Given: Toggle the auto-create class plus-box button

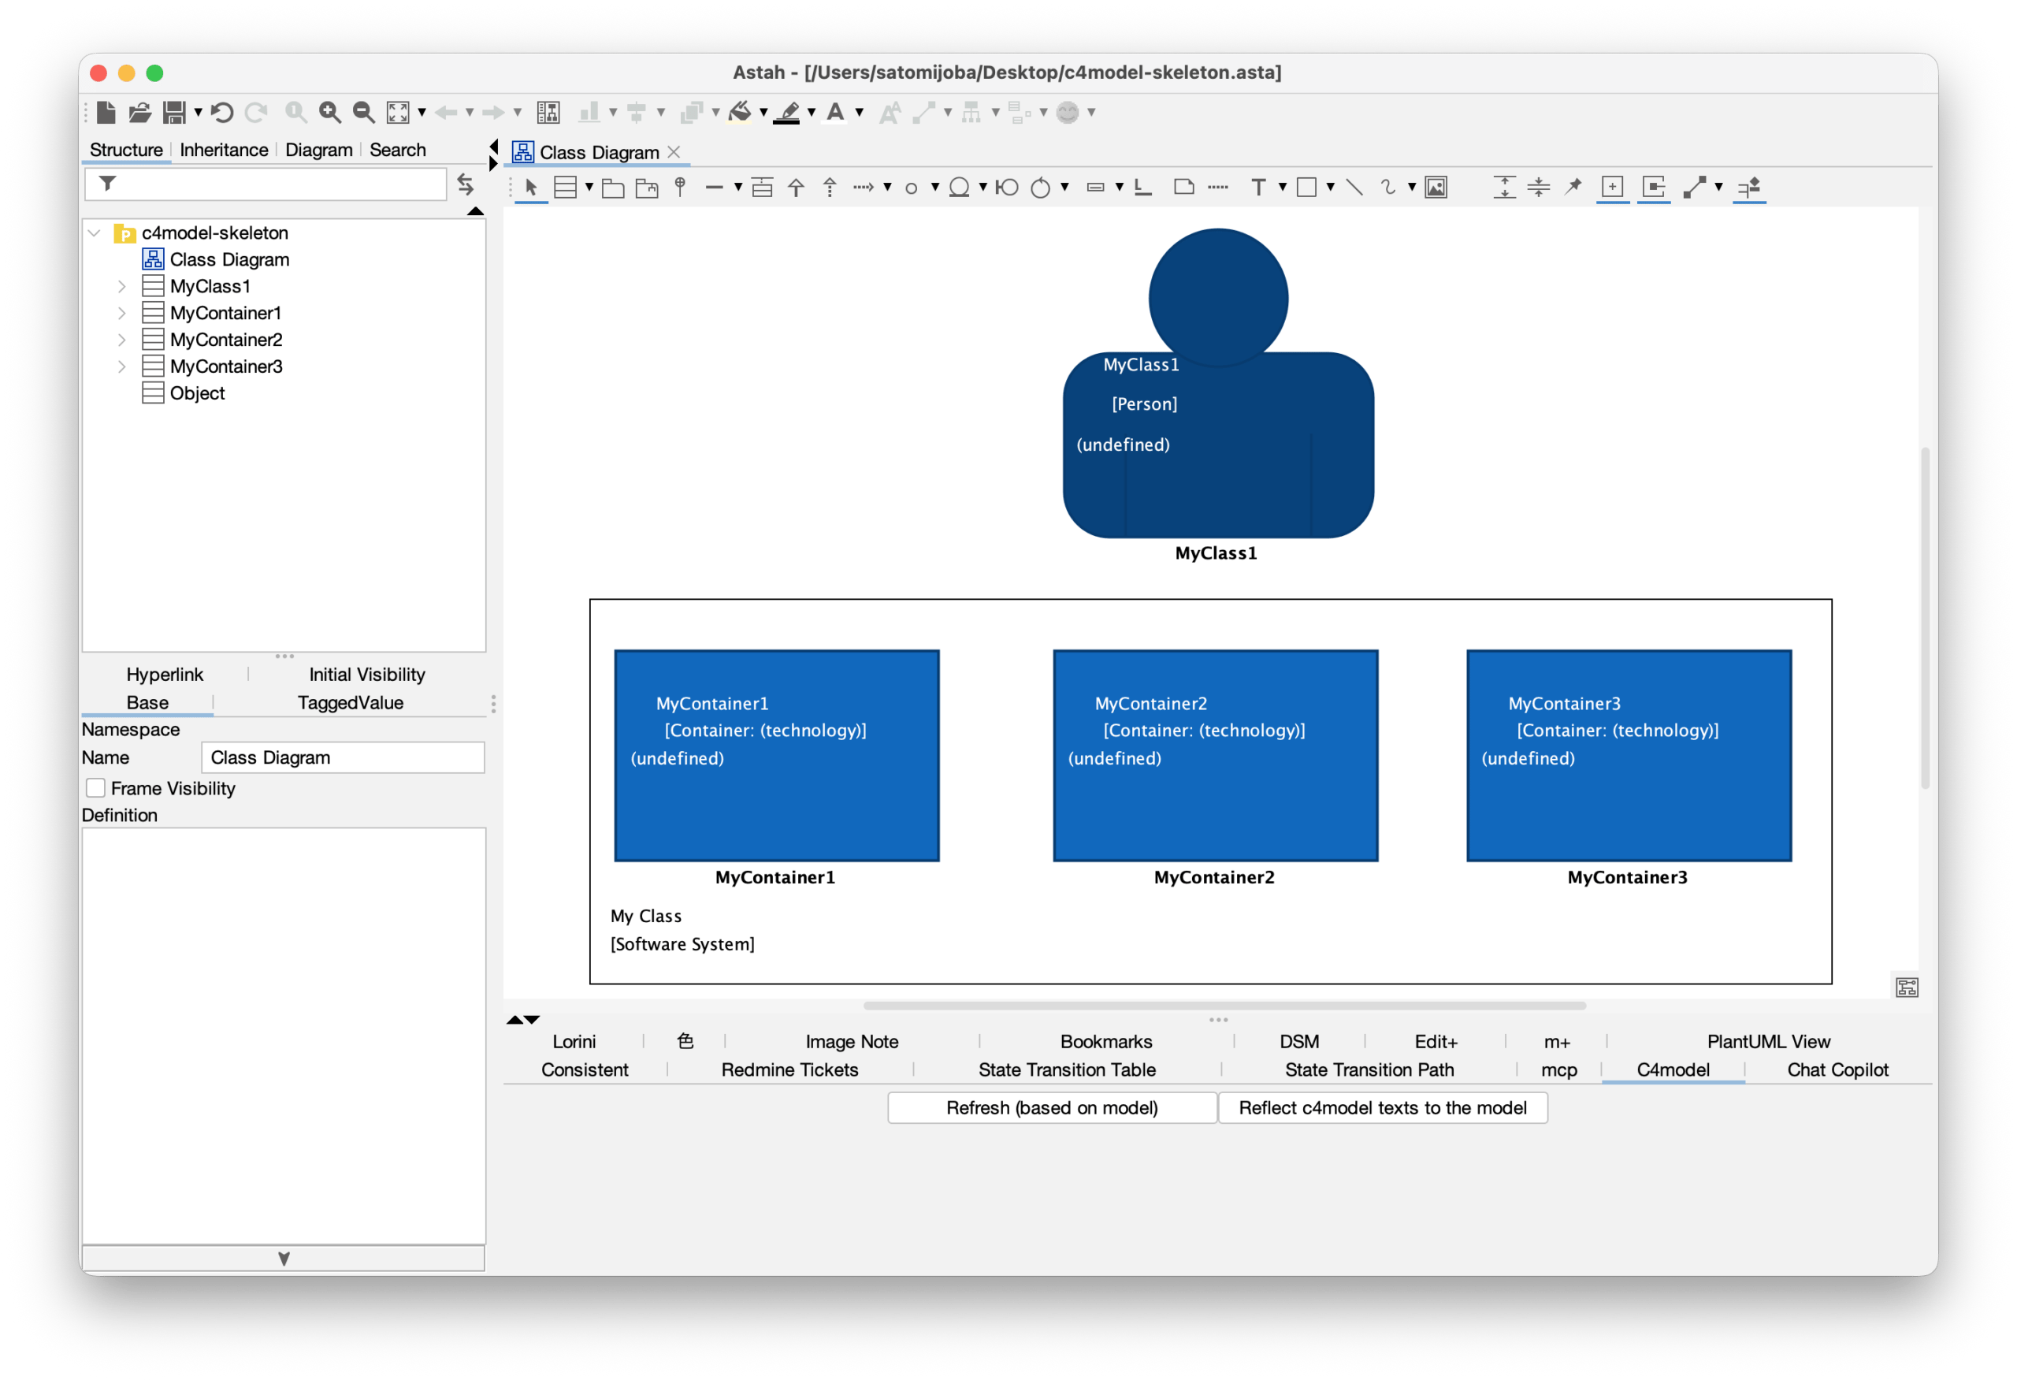Looking at the screenshot, I should 1612,187.
